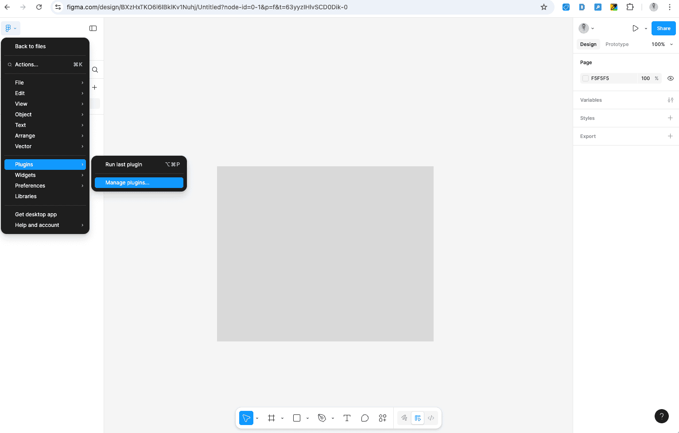
Task: Open the Actions plugins icon in the toolbar
Action: [382, 418]
